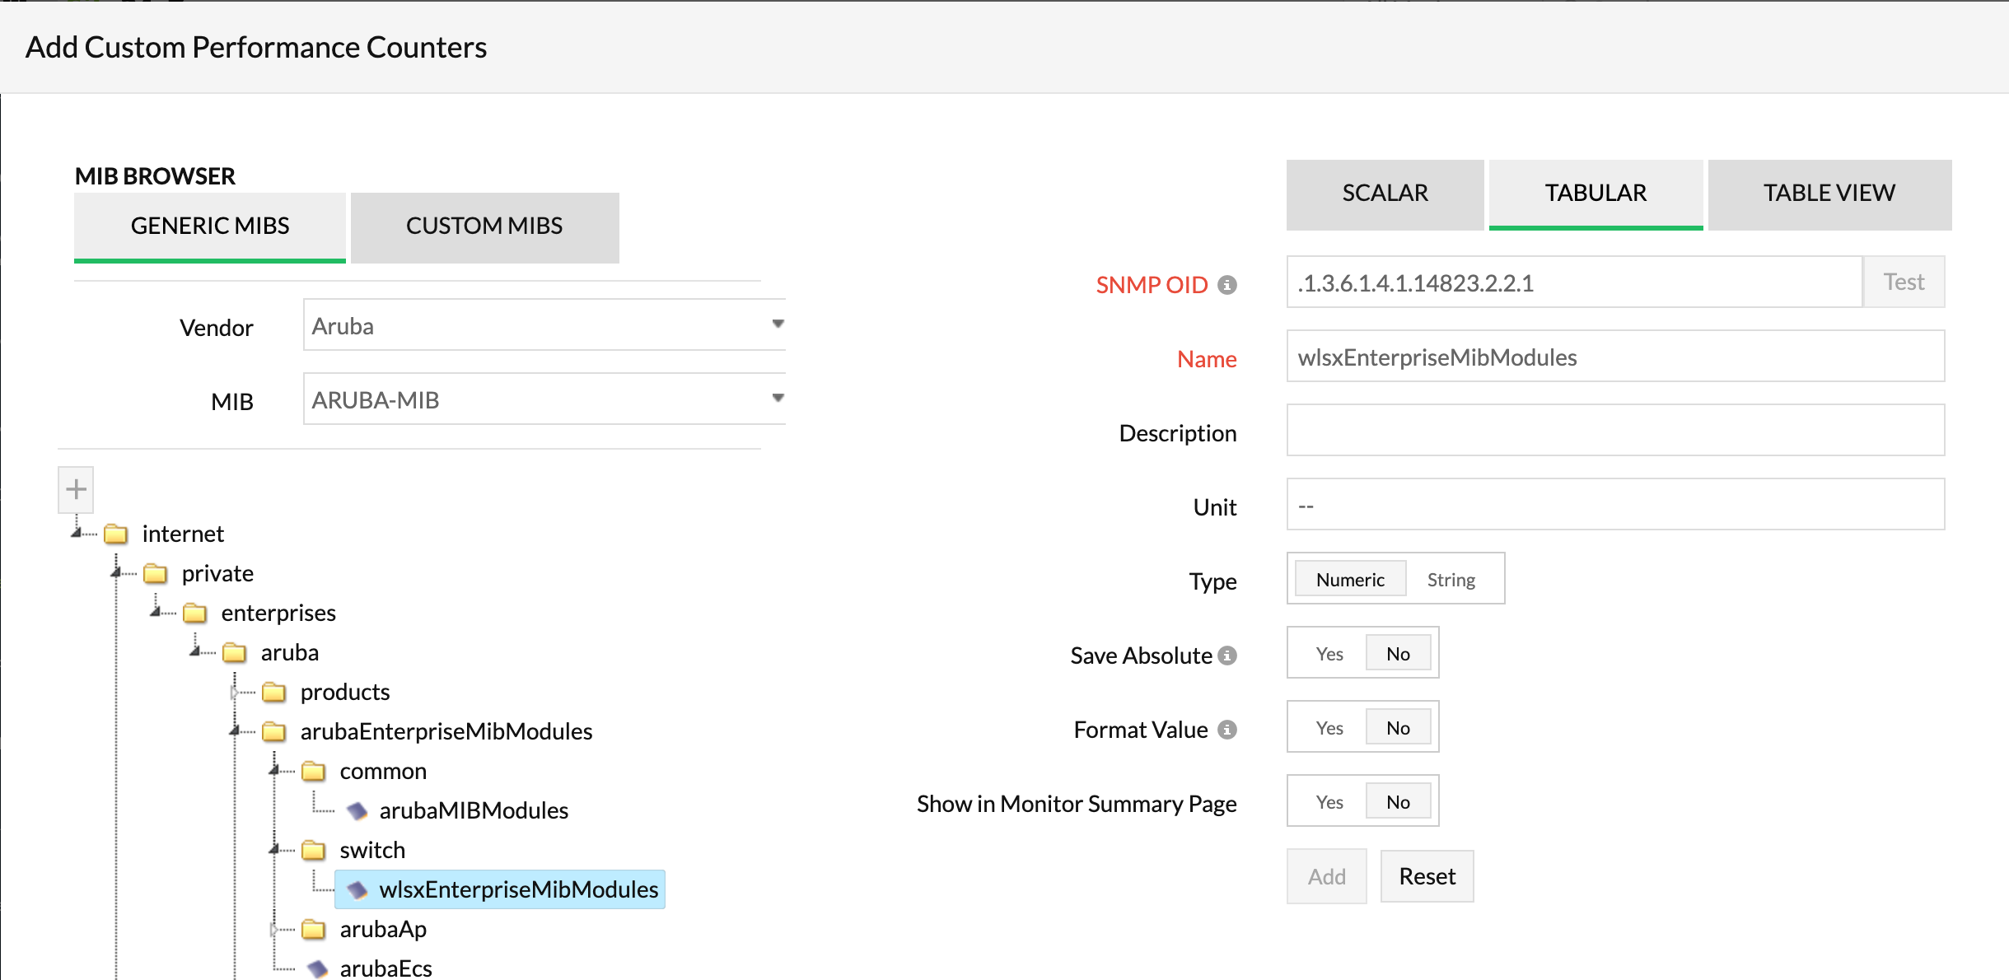2009x980 pixels.
Task: Click the info icon next to Save Absolute
Action: [x=1229, y=654]
